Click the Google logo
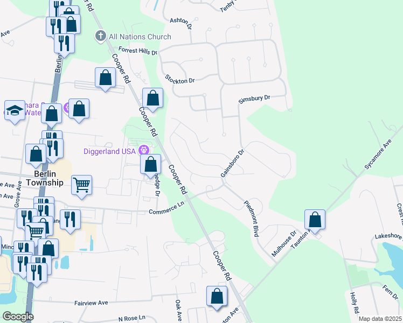Image resolution: width=403 pixels, height=323 pixels. pyautogui.click(x=18, y=317)
